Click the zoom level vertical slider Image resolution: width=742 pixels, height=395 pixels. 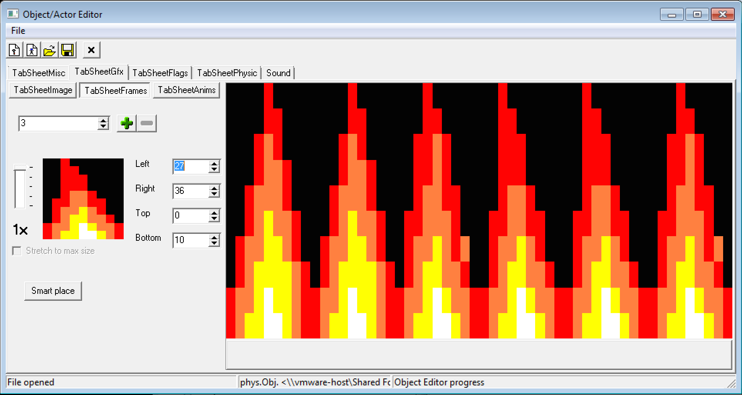pyautogui.click(x=20, y=188)
